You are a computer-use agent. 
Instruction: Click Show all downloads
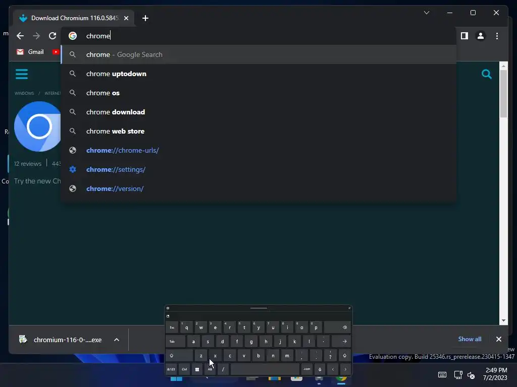pos(470,339)
